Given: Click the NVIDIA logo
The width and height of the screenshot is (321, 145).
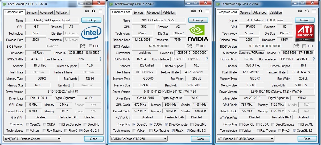Looking at the screenshot, I should (198, 33).
